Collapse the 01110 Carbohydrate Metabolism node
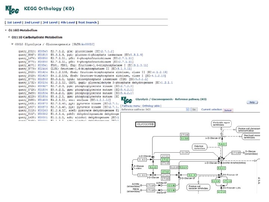The width and height of the screenshot is (269, 202). [x=9, y=37]
